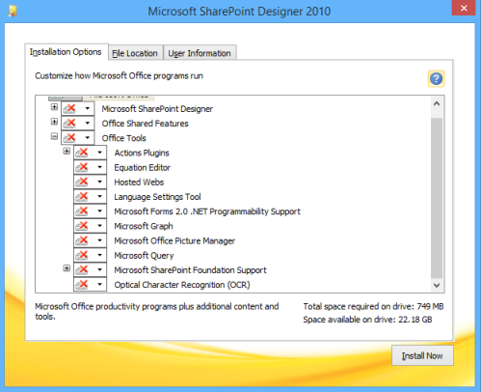Click the installer icon in title bar

[13, 11]
